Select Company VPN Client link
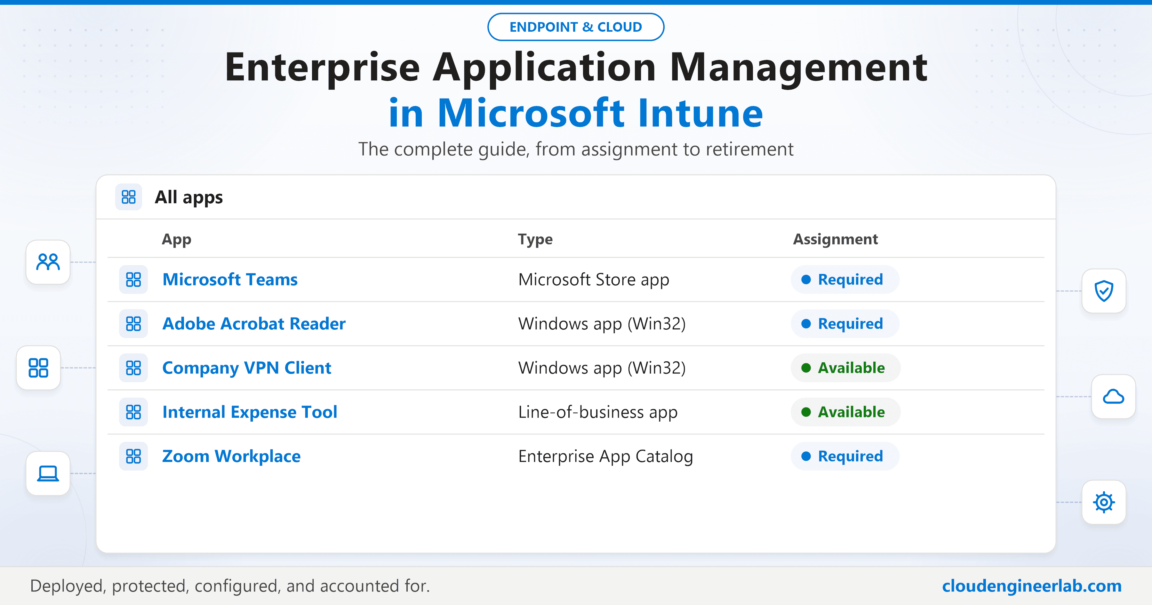The width and height of the screenshot is (1152, 605). click(247, 368)
